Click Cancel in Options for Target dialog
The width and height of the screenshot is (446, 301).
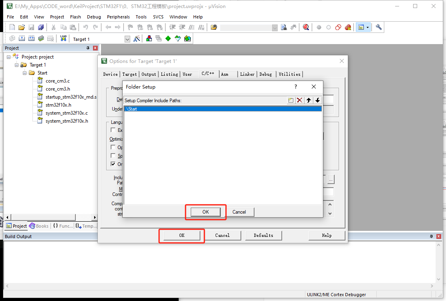coord(222,235)
